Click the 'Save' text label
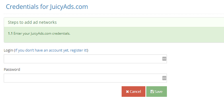The image size is (224, 108). 158,92
